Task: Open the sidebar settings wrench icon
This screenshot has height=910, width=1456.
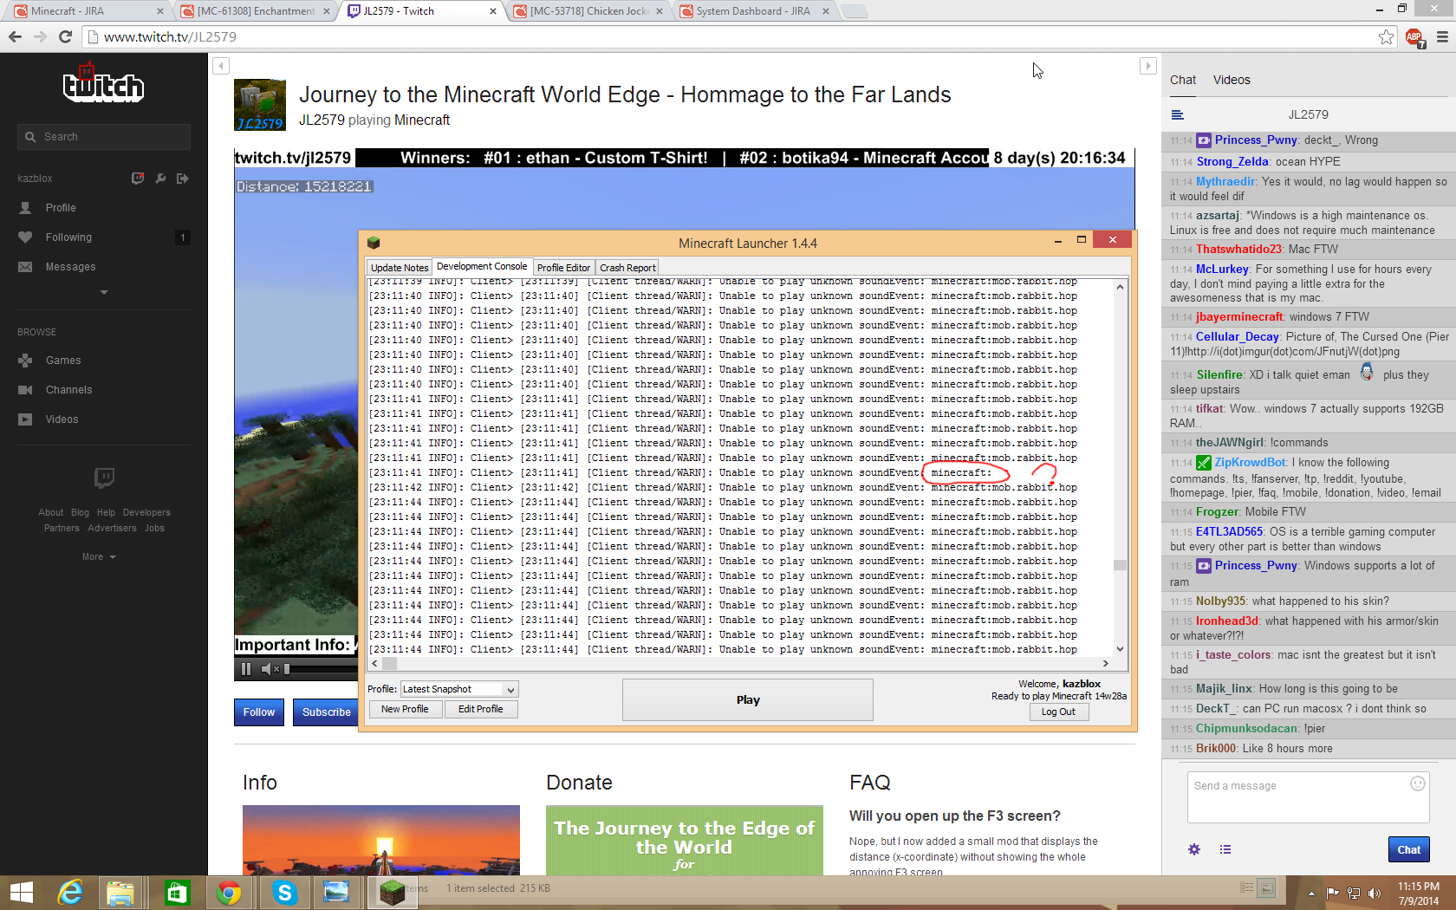Action: tap(160, 179)
